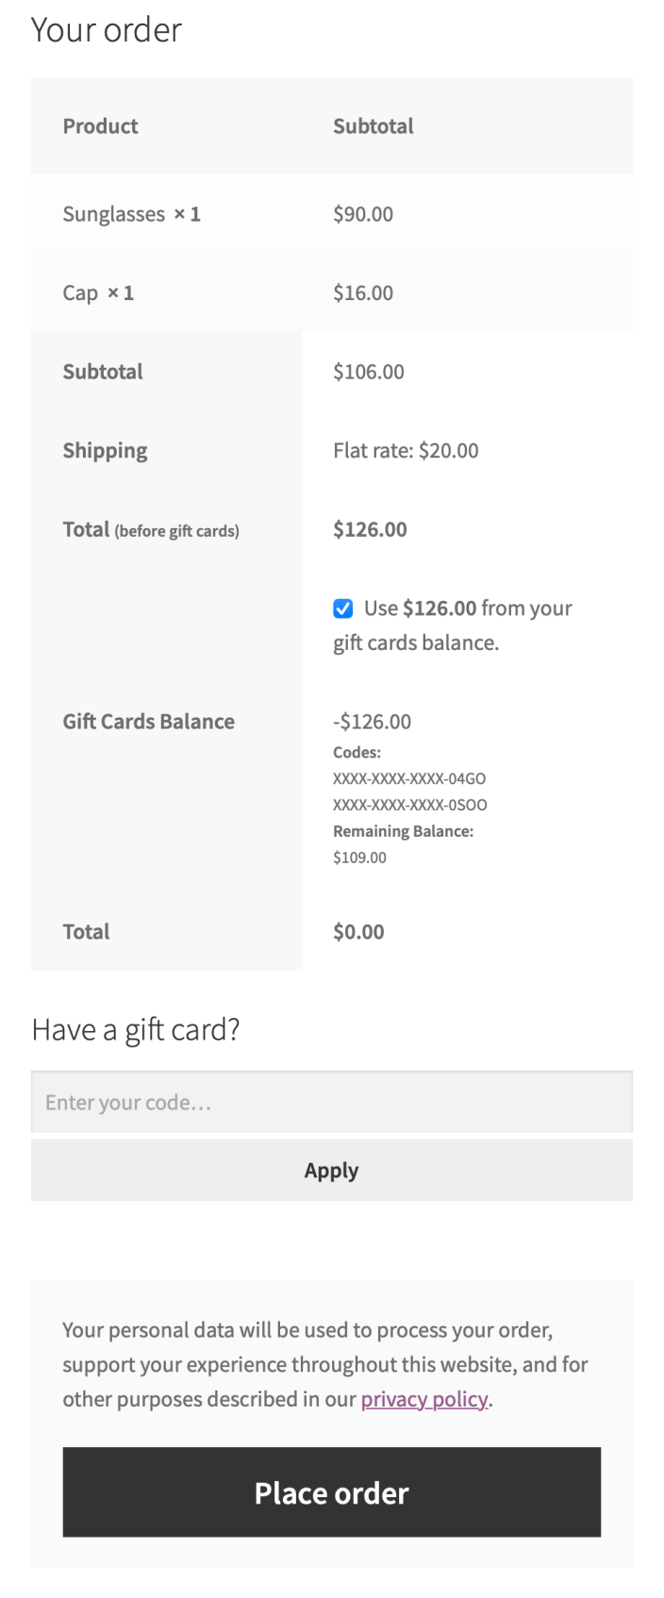Screen dimensions: 664x1598
Task: Select the Cap product row
Action: click(332, 292)
